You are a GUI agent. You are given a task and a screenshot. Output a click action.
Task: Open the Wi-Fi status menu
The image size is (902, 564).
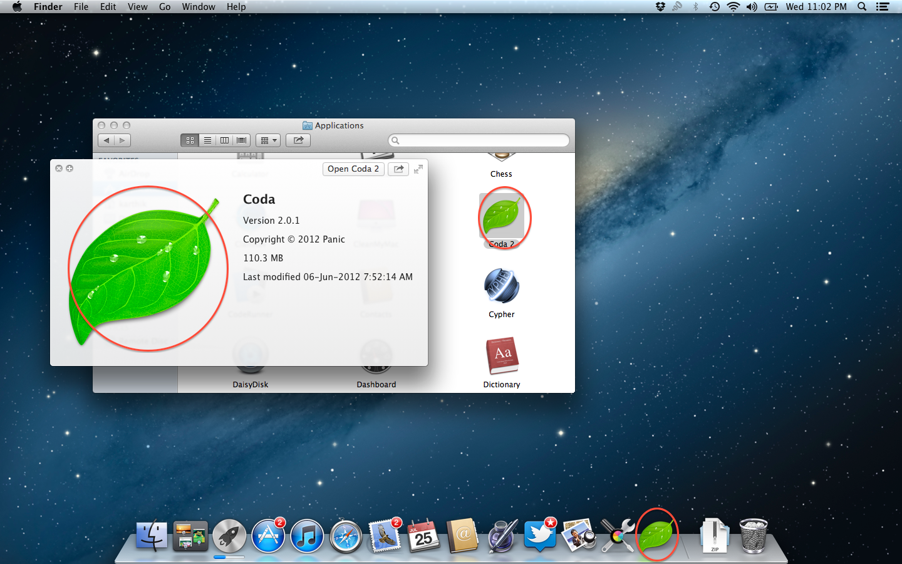click(733, 7)
